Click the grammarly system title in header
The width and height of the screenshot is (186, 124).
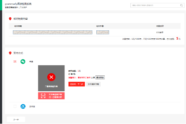tap(18, 4)
